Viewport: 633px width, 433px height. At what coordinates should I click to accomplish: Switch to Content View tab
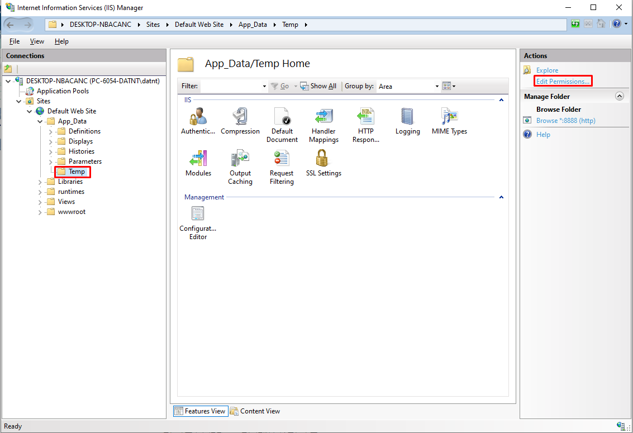coord(255,411)
